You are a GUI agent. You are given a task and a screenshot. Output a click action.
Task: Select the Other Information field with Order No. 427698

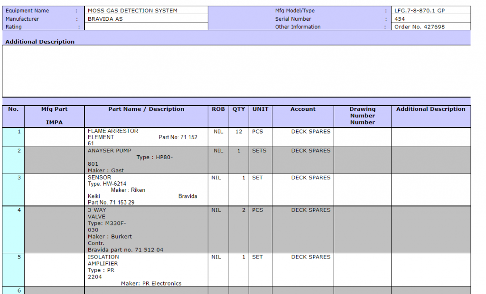431,27
